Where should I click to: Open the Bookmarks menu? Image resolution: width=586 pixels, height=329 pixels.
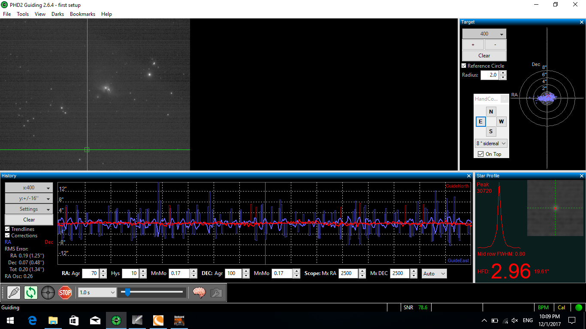tap(83, 14)
